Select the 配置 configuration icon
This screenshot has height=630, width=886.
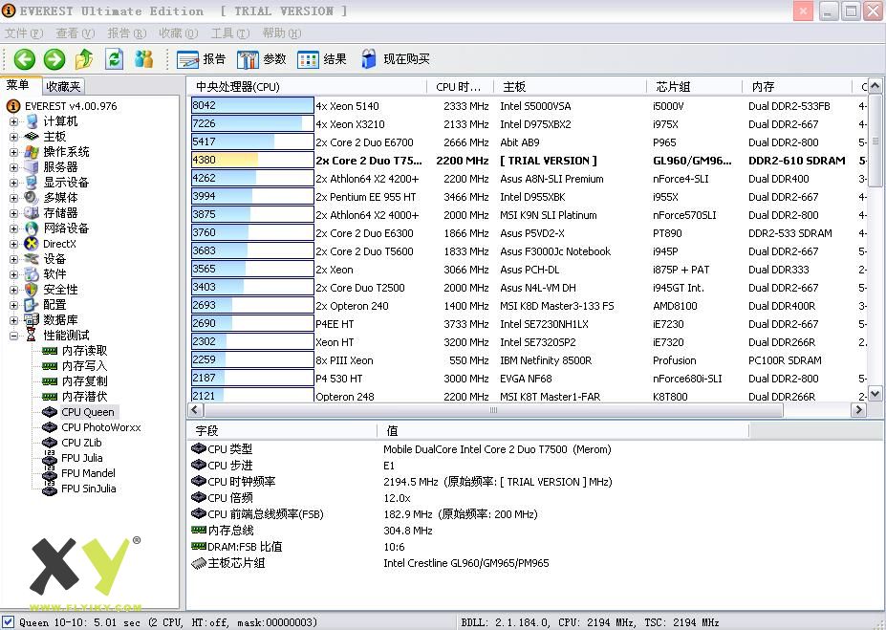click(x=32, y=305)
